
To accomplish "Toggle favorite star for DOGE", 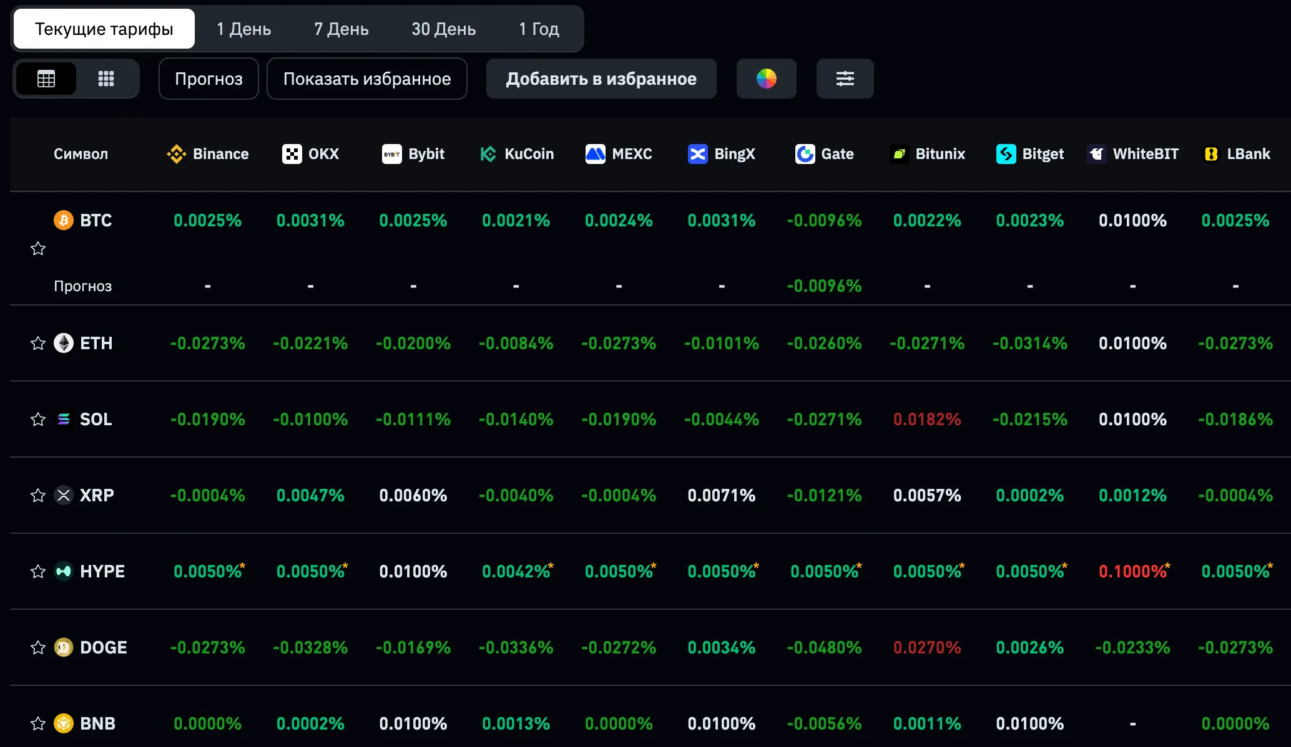I will click(38, 648).
